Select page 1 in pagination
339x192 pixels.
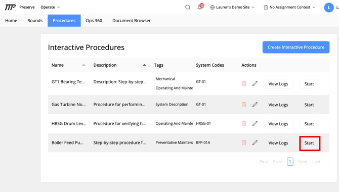pyautogui.click(x=290, y=162)
